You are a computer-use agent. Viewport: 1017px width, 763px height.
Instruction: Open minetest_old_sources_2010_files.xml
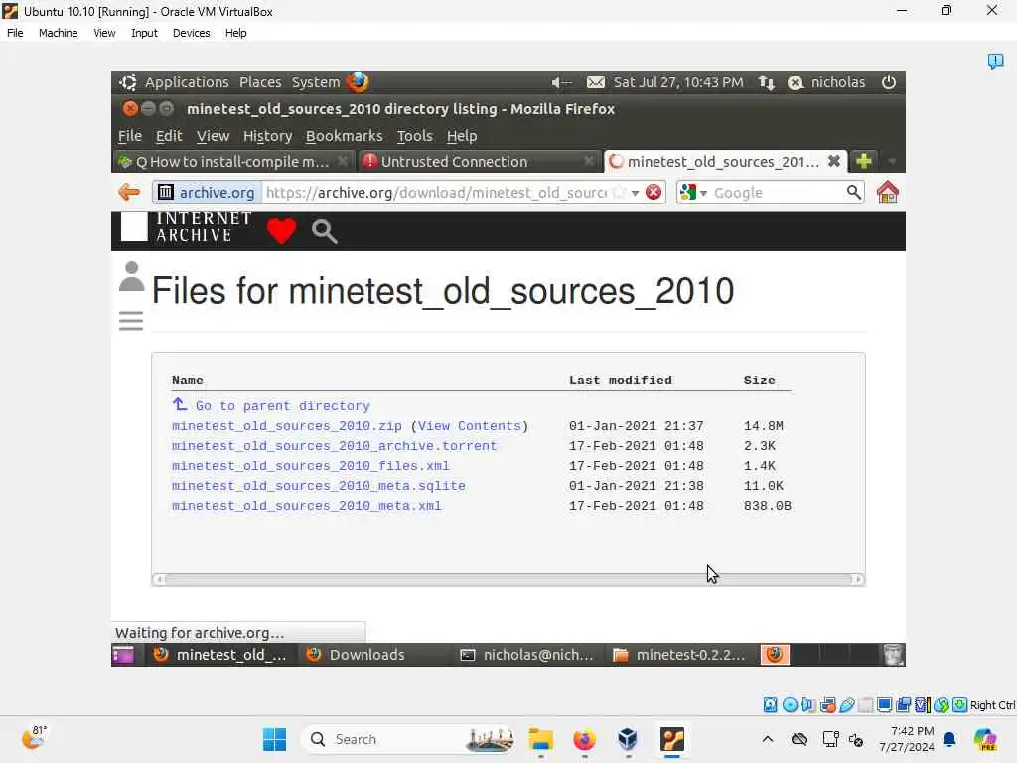click(310, 466)
